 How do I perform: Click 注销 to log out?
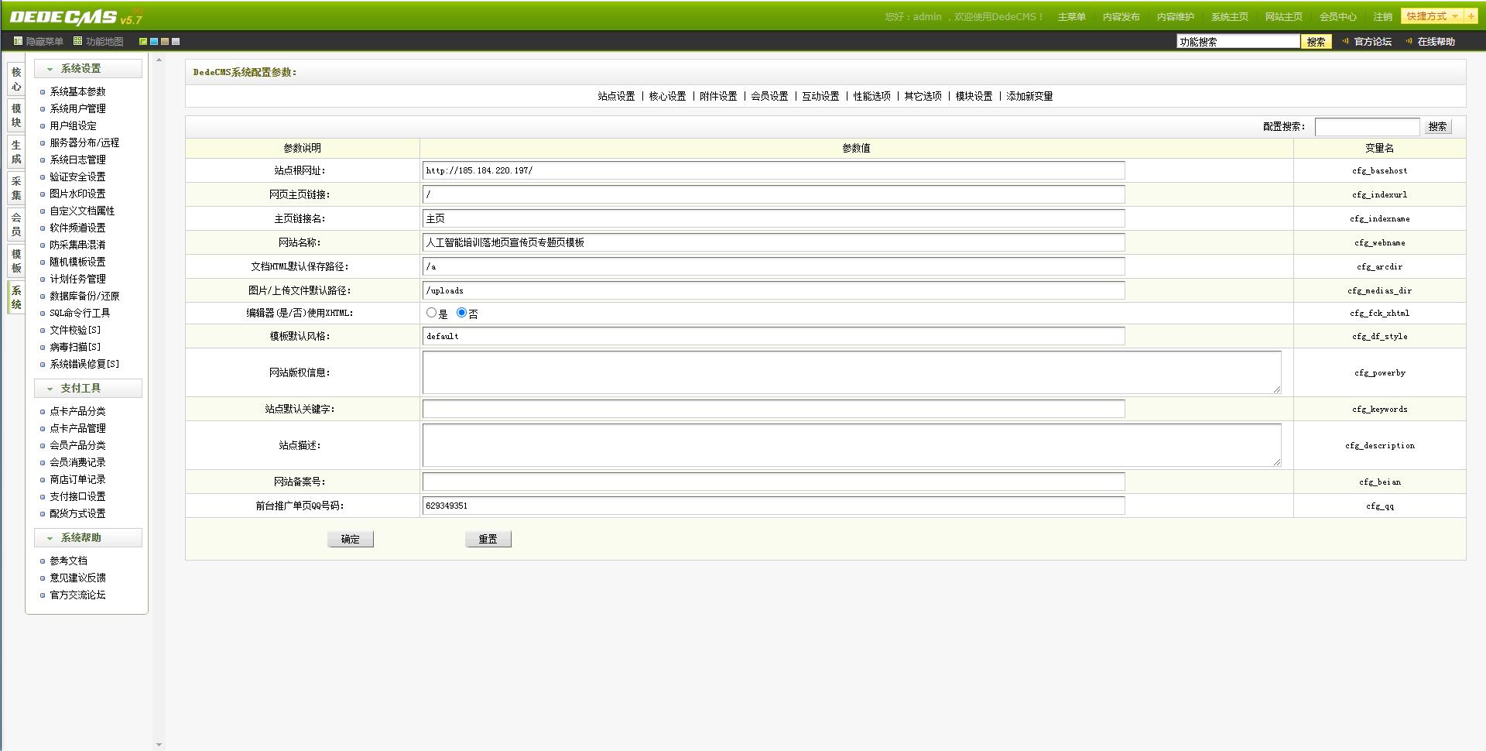tap(1383, 17)
